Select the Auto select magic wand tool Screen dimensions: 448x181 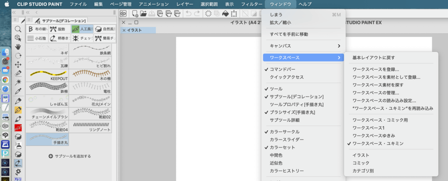18,82
